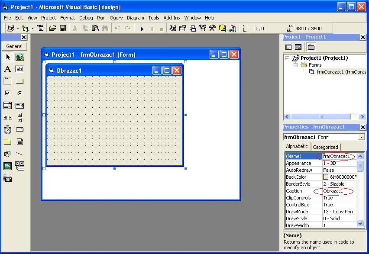
Task: Switch to the Alphabetic tab
Action: point(297,146)
